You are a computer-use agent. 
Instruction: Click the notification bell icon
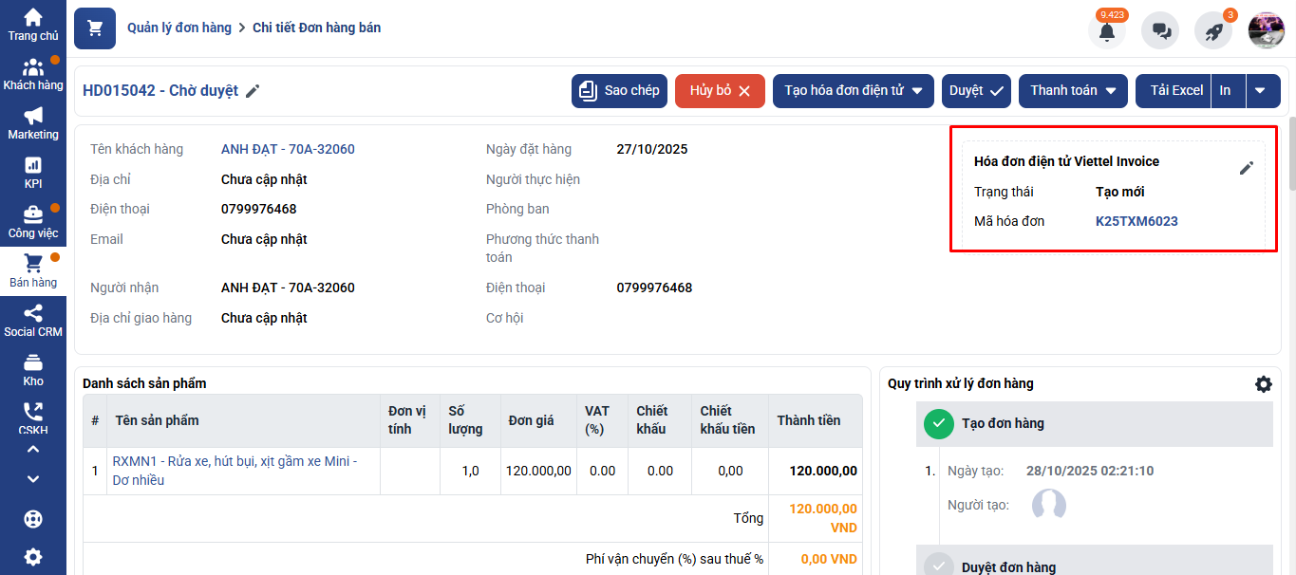click(1106, 31)
